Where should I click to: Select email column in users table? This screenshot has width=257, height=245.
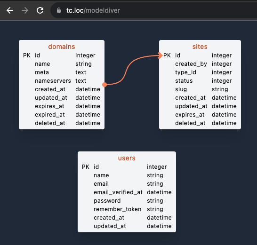101,184
